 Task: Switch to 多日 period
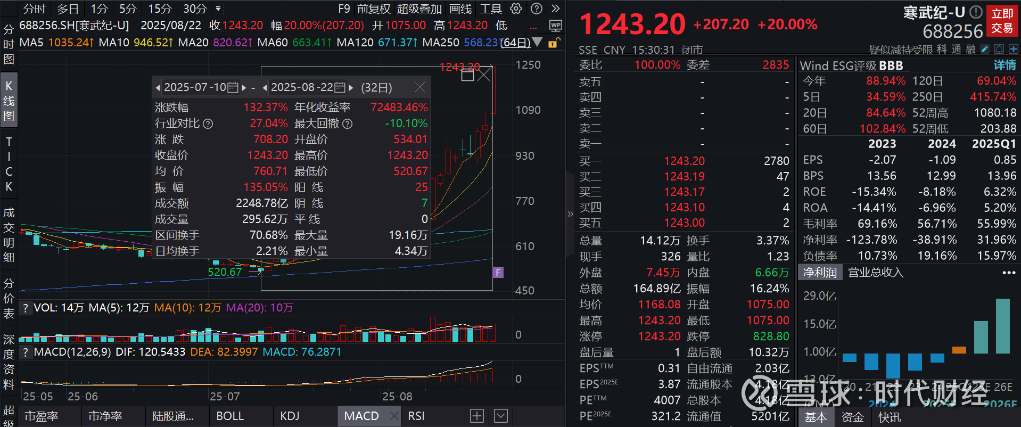click(68, 9)
